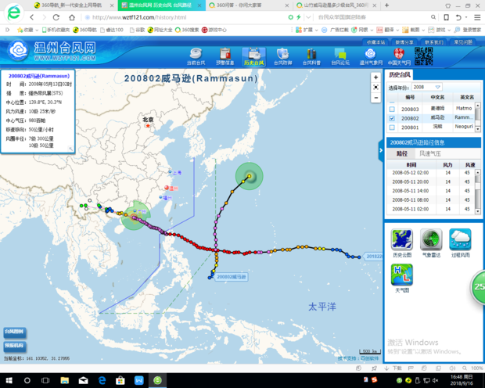This screenshot has height=388, width=485.
Task: Uncheck the 200802 Rammasun typhoon checkbox
Action: (393, 117)
